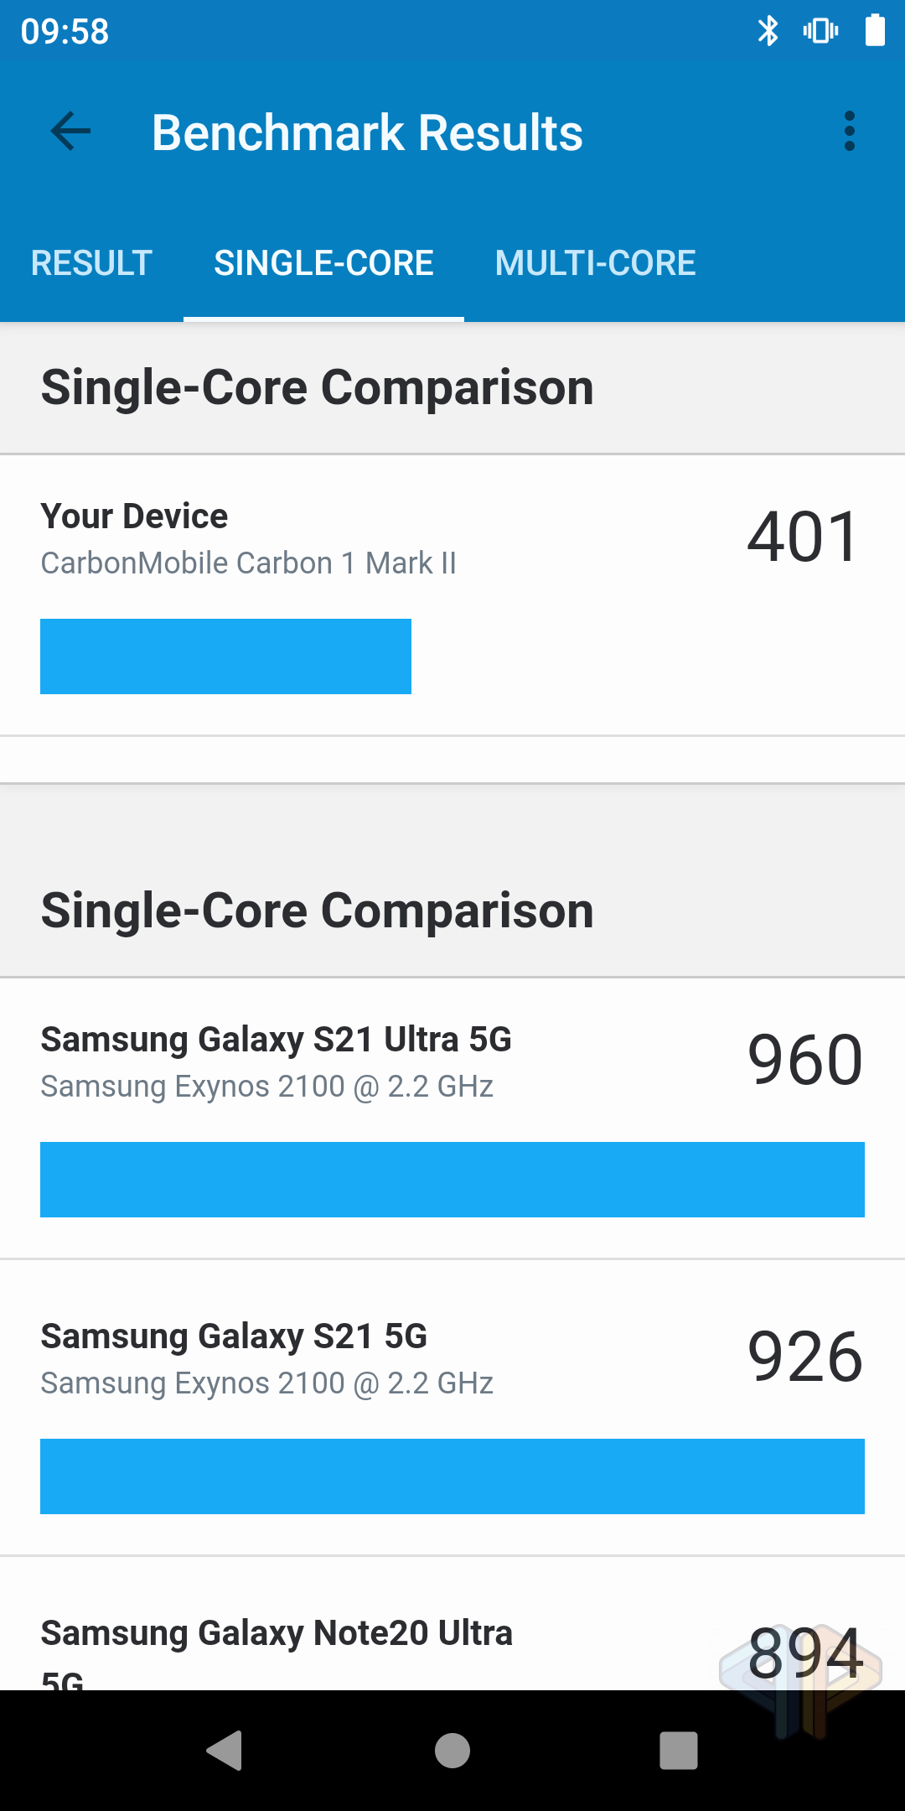
Task: Select the Samsung Galaxy S21 5G entry
Action: pos(235,1336)
